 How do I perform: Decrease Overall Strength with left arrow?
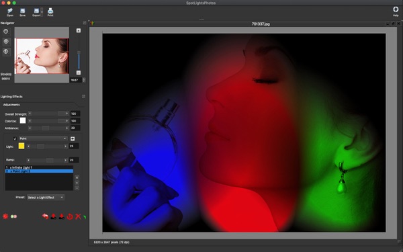(30, 114)
